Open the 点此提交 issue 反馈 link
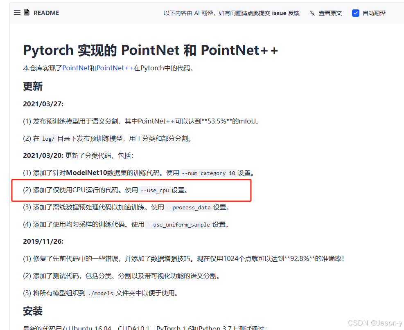404x330 pixels. 273,13
